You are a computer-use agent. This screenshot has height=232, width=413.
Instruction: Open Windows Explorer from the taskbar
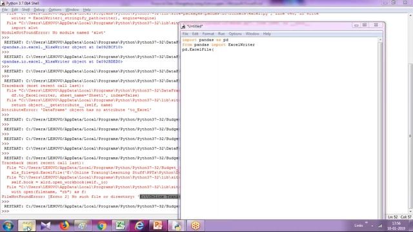point(26,226)
